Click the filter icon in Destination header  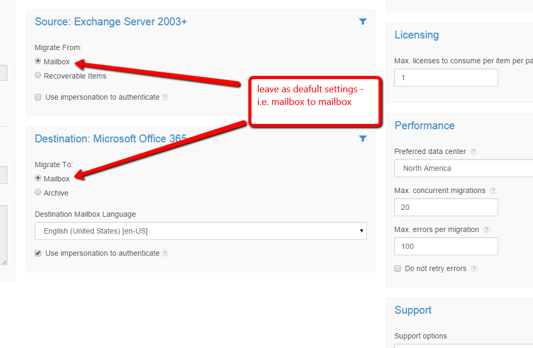[363, 138]
